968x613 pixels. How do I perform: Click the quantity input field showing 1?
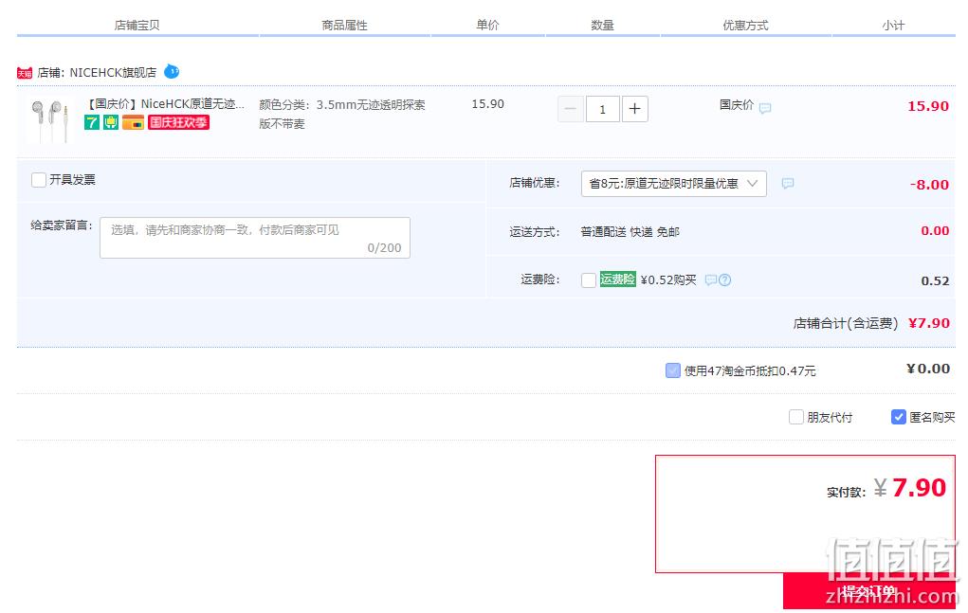click(603, 109)
